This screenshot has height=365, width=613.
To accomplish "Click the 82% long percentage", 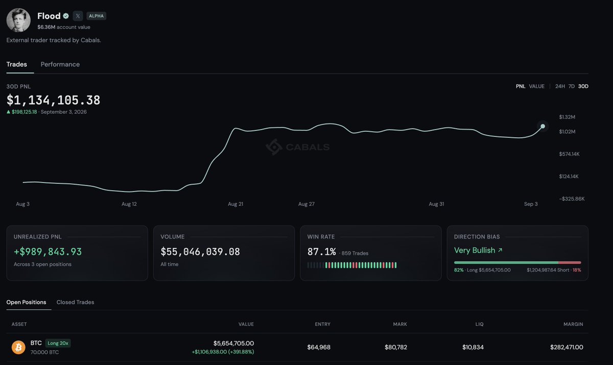I will [459, 270].
